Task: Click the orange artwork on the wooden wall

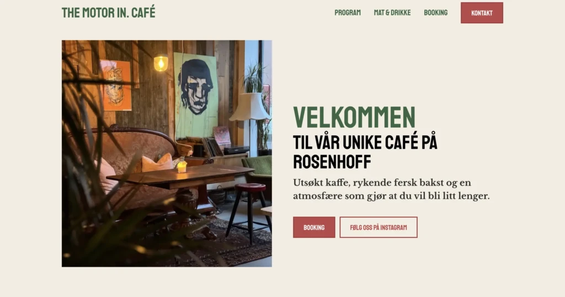Action: point(116,86)
